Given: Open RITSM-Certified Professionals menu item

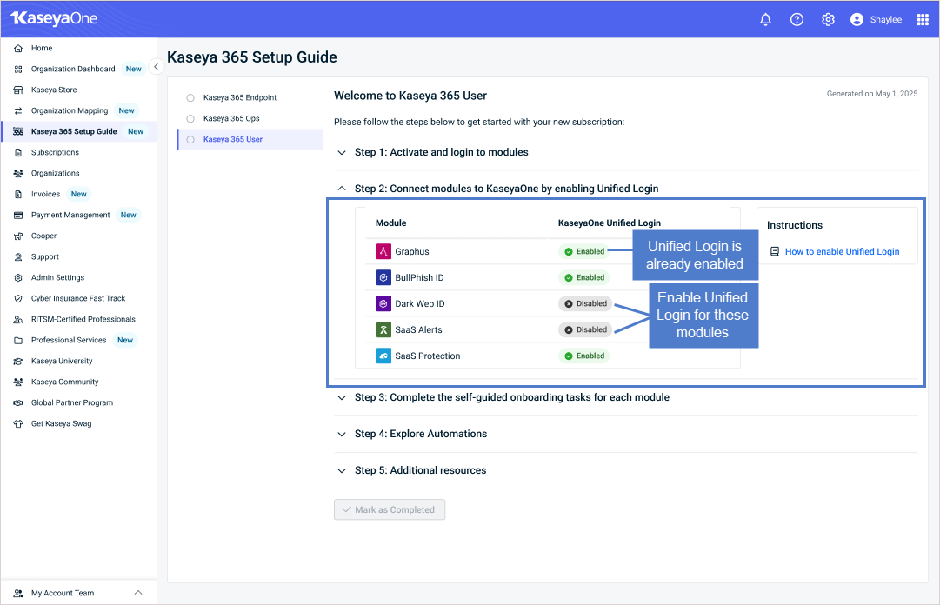Looking at the screenshot, I should coord(78,319).
